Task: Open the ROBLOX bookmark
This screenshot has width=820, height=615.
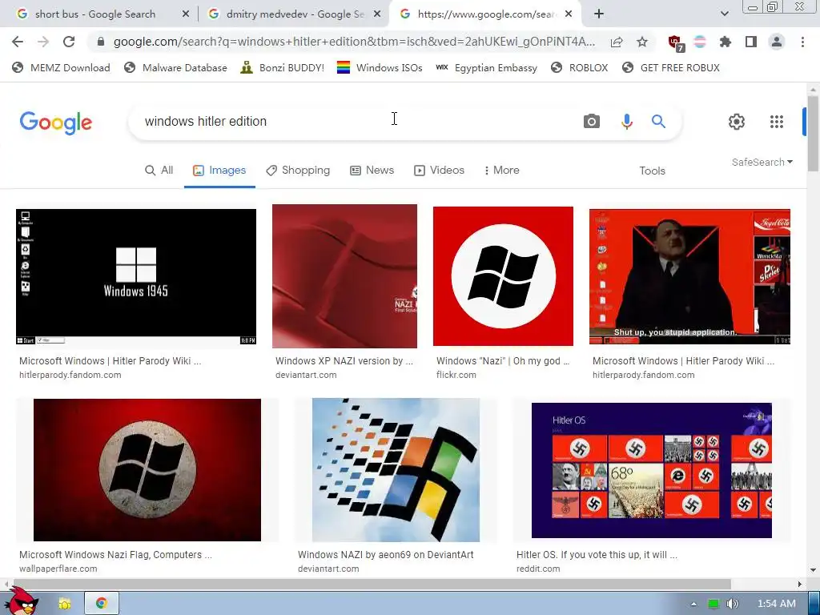Action: (x=580, y=67)
